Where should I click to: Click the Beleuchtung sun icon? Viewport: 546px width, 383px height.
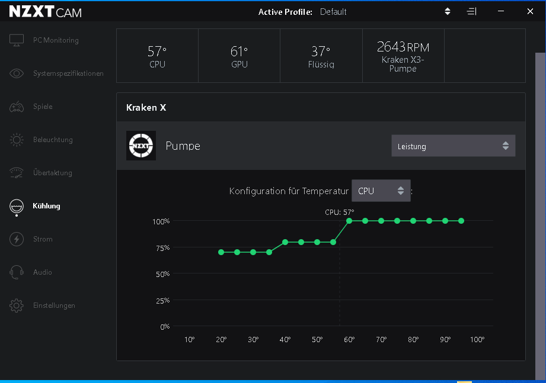17,140
